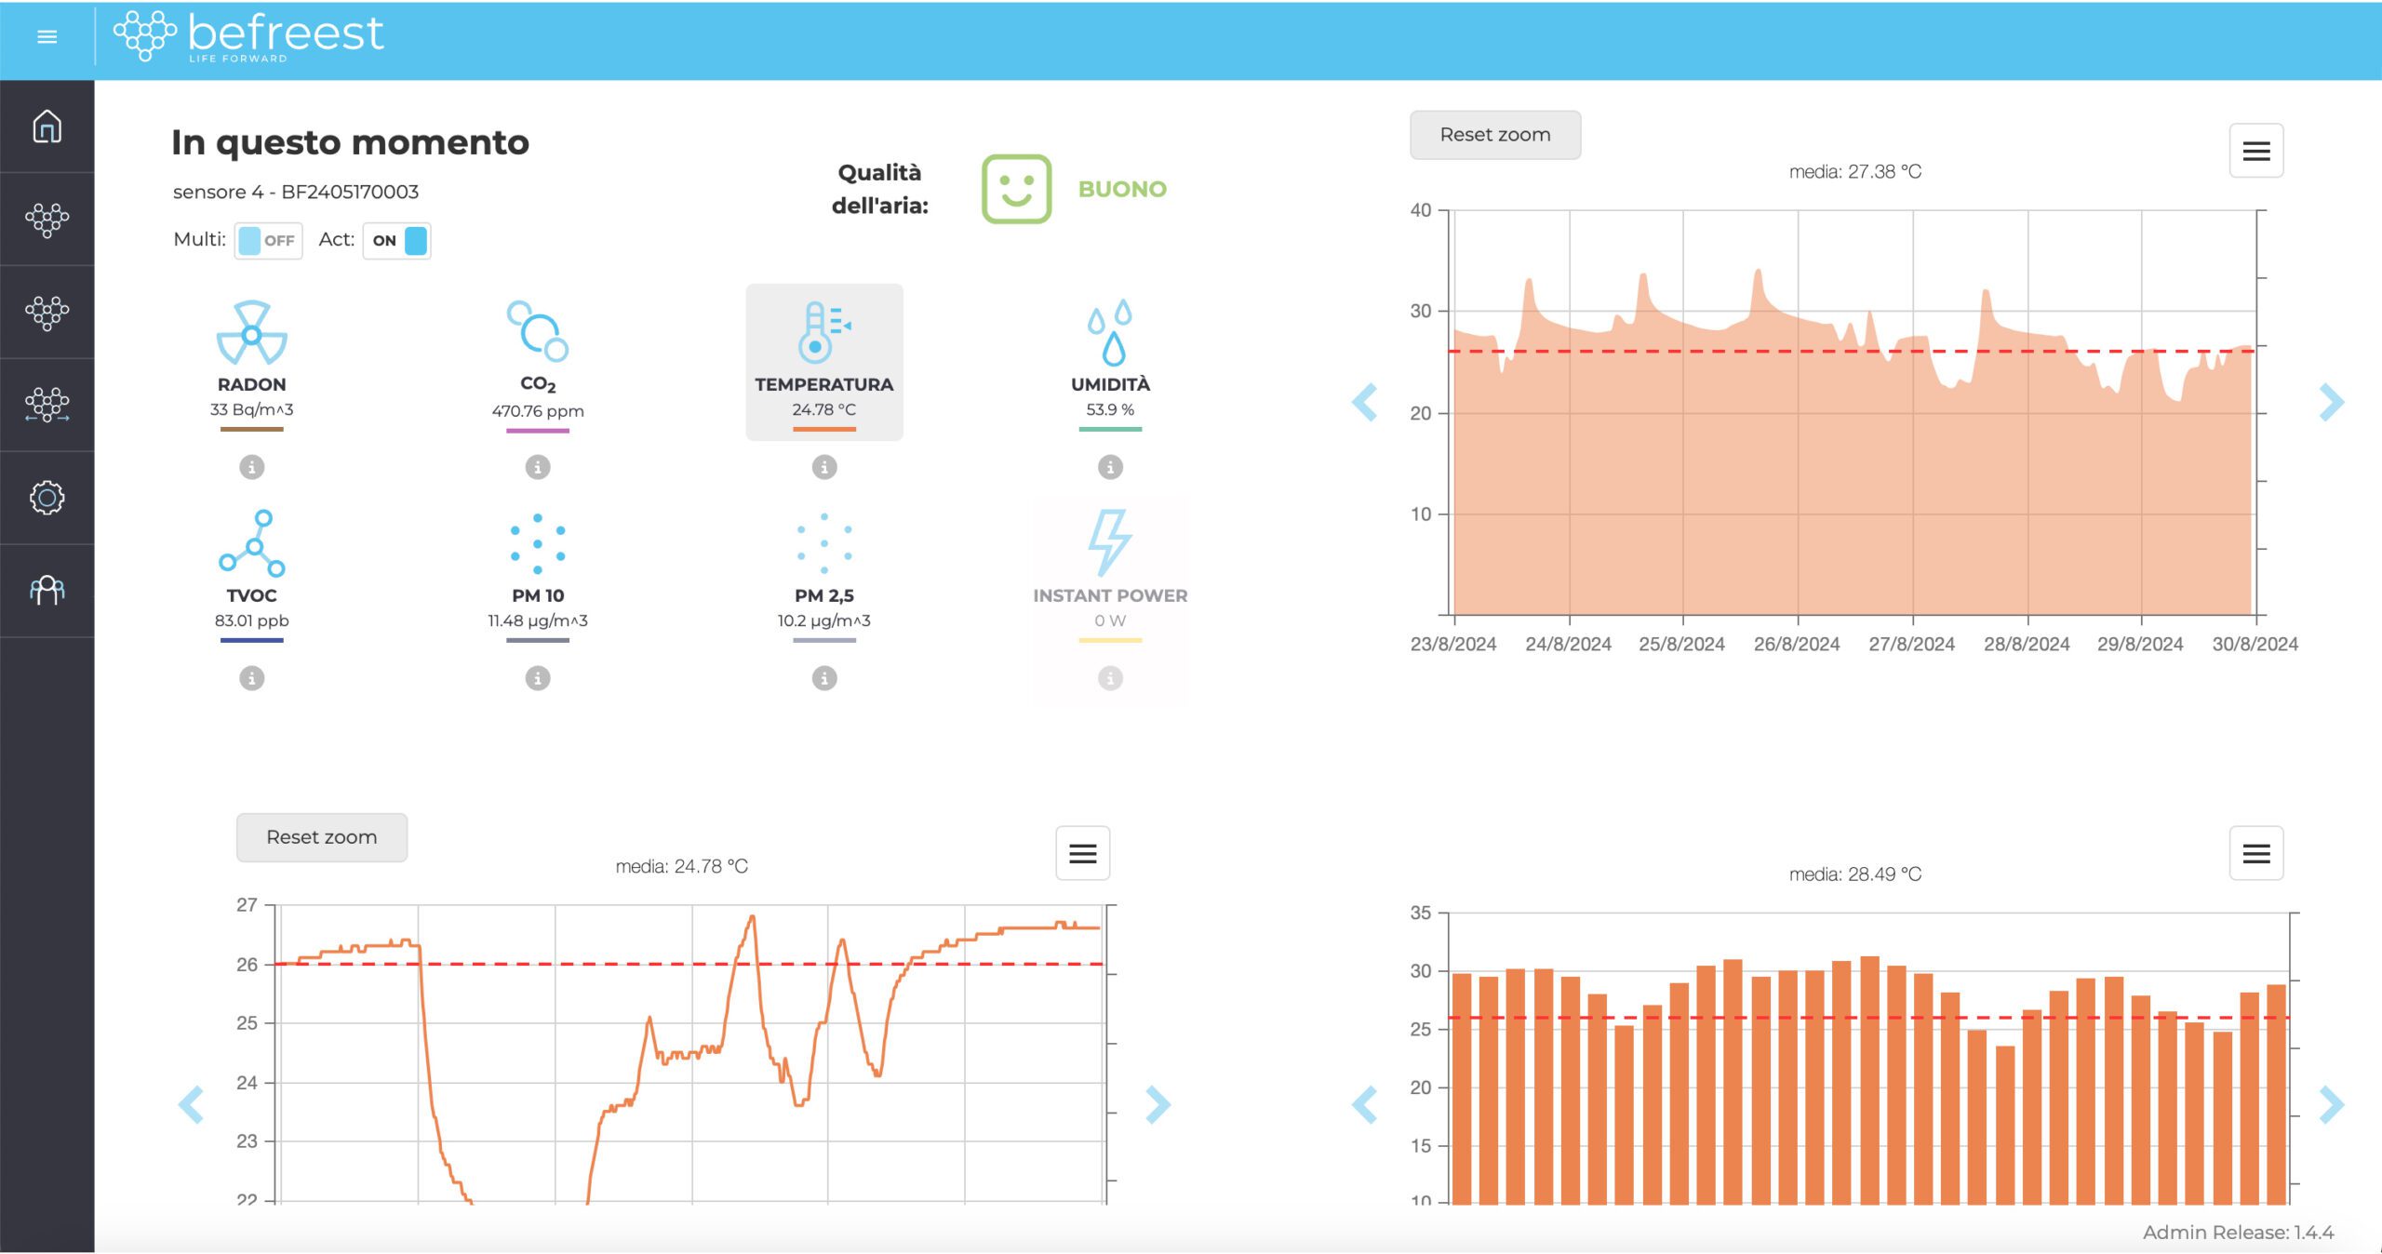This screenshot has height=1254, width=2382.
Task: Go to previous period on line chart
Action: [192, 1105]
